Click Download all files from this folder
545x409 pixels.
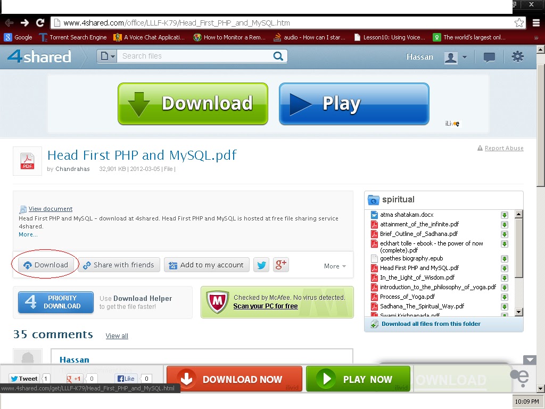click(431, 324)
